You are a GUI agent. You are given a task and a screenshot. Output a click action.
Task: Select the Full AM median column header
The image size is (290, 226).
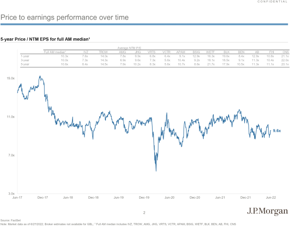(x=55, y=52)
